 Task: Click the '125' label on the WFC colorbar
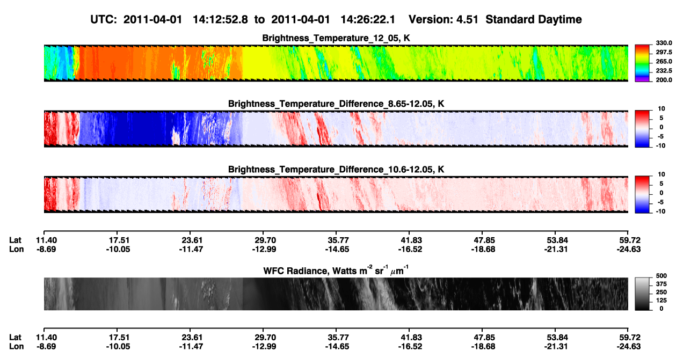point(661,301)
